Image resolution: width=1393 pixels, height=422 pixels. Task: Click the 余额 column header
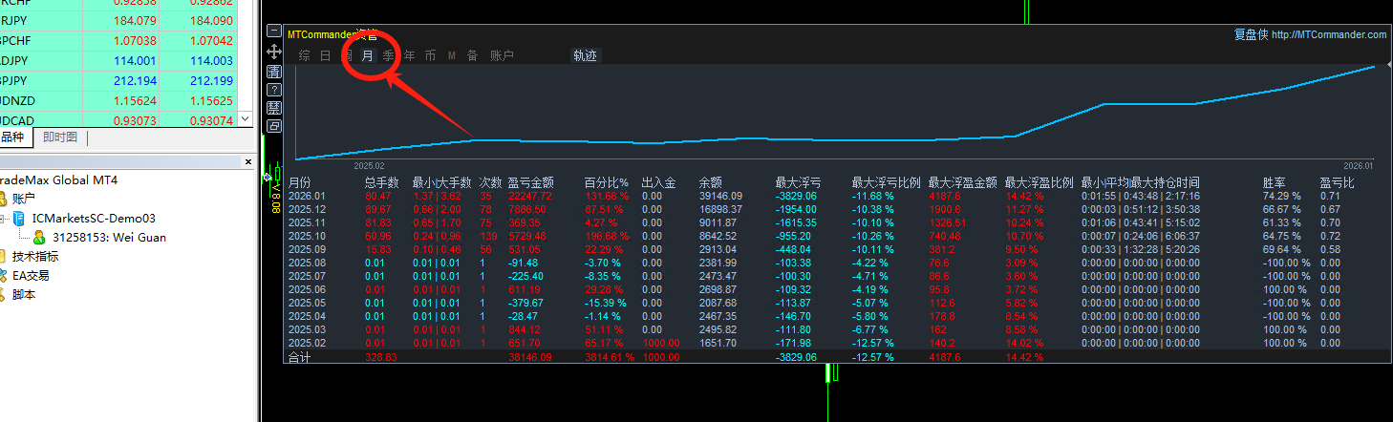pyautogui.click(x=711, y=182)
